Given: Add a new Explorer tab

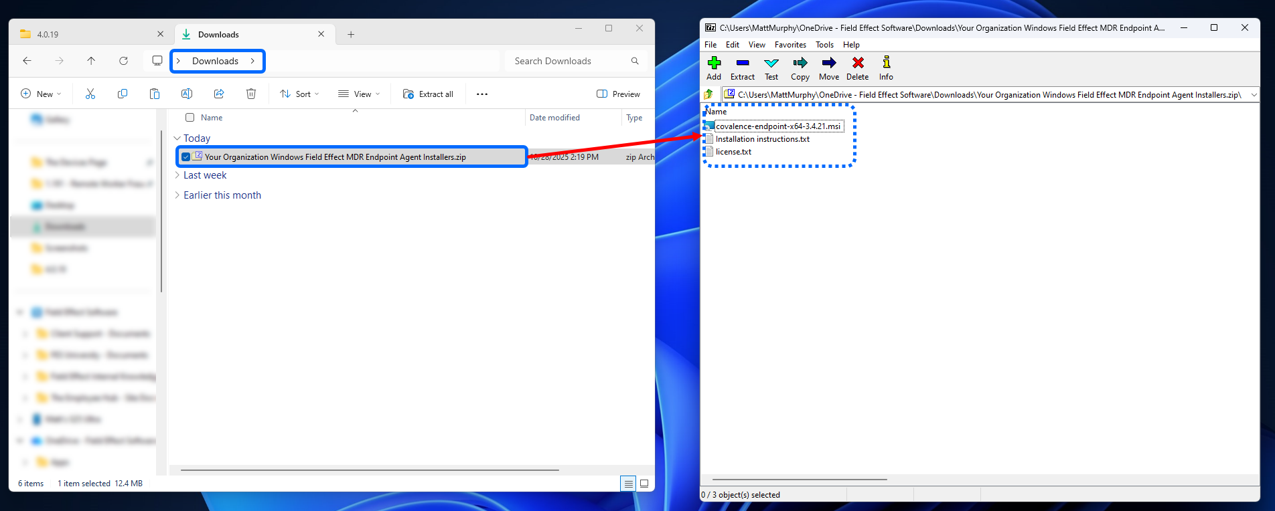Looking at the screenshot, I should (x=351, y=34).
